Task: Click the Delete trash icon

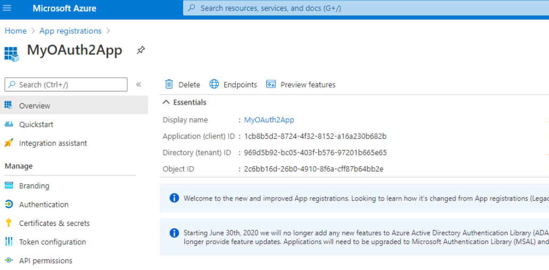Action: (x=169, y=84)
